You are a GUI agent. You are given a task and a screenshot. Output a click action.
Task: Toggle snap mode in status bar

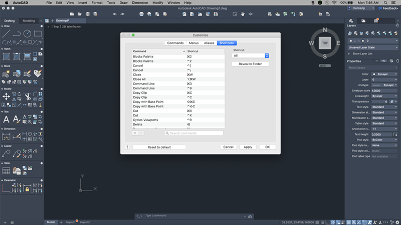point(322,222)
